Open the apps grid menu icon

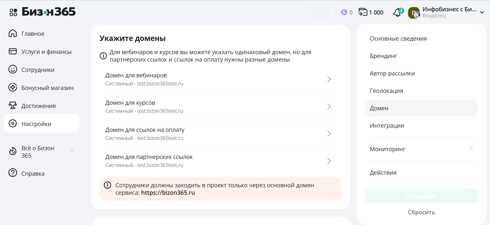[13, 13]
